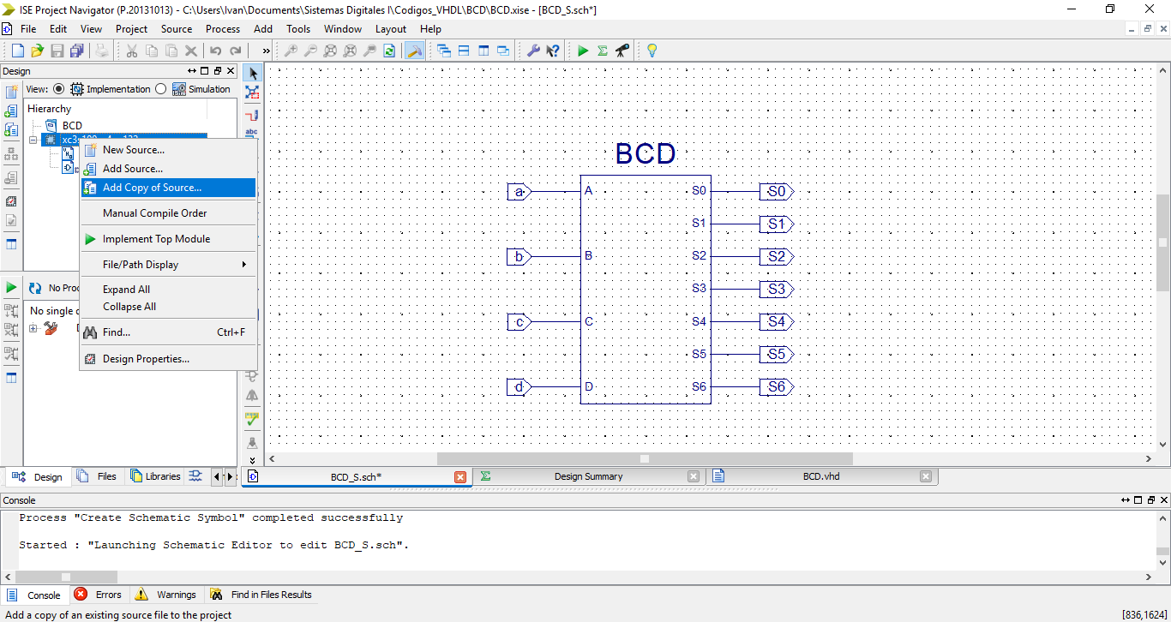Screen dimensions: 1171x622
Task: Select the Simulation view radio button
Action: tap(160, 88)
